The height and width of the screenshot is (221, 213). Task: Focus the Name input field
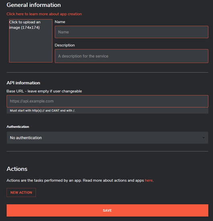pos(132,32)
